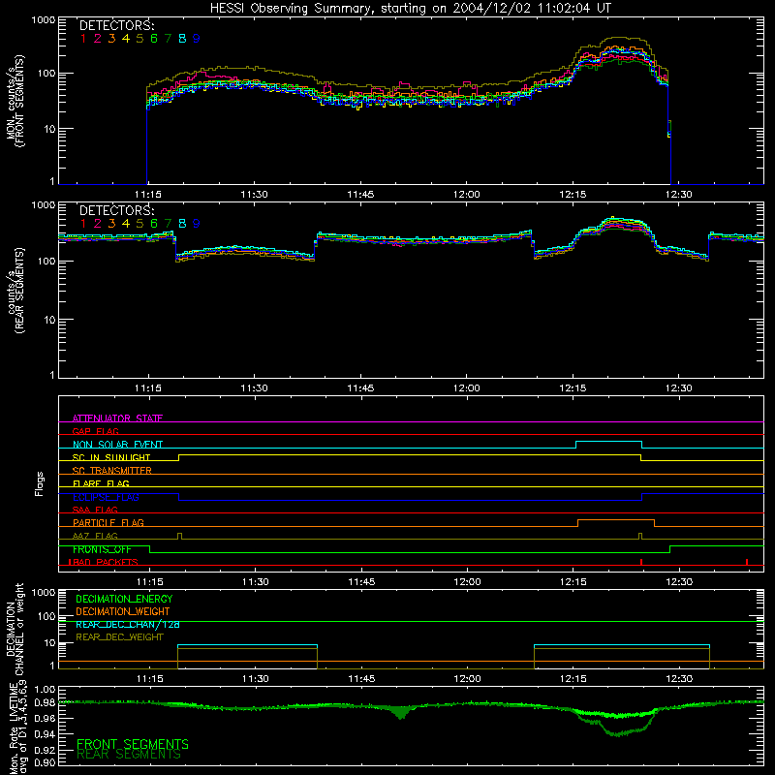
Task: Click the DECIMATION_ENERGY legend entry
Action: tap(124, 599)
